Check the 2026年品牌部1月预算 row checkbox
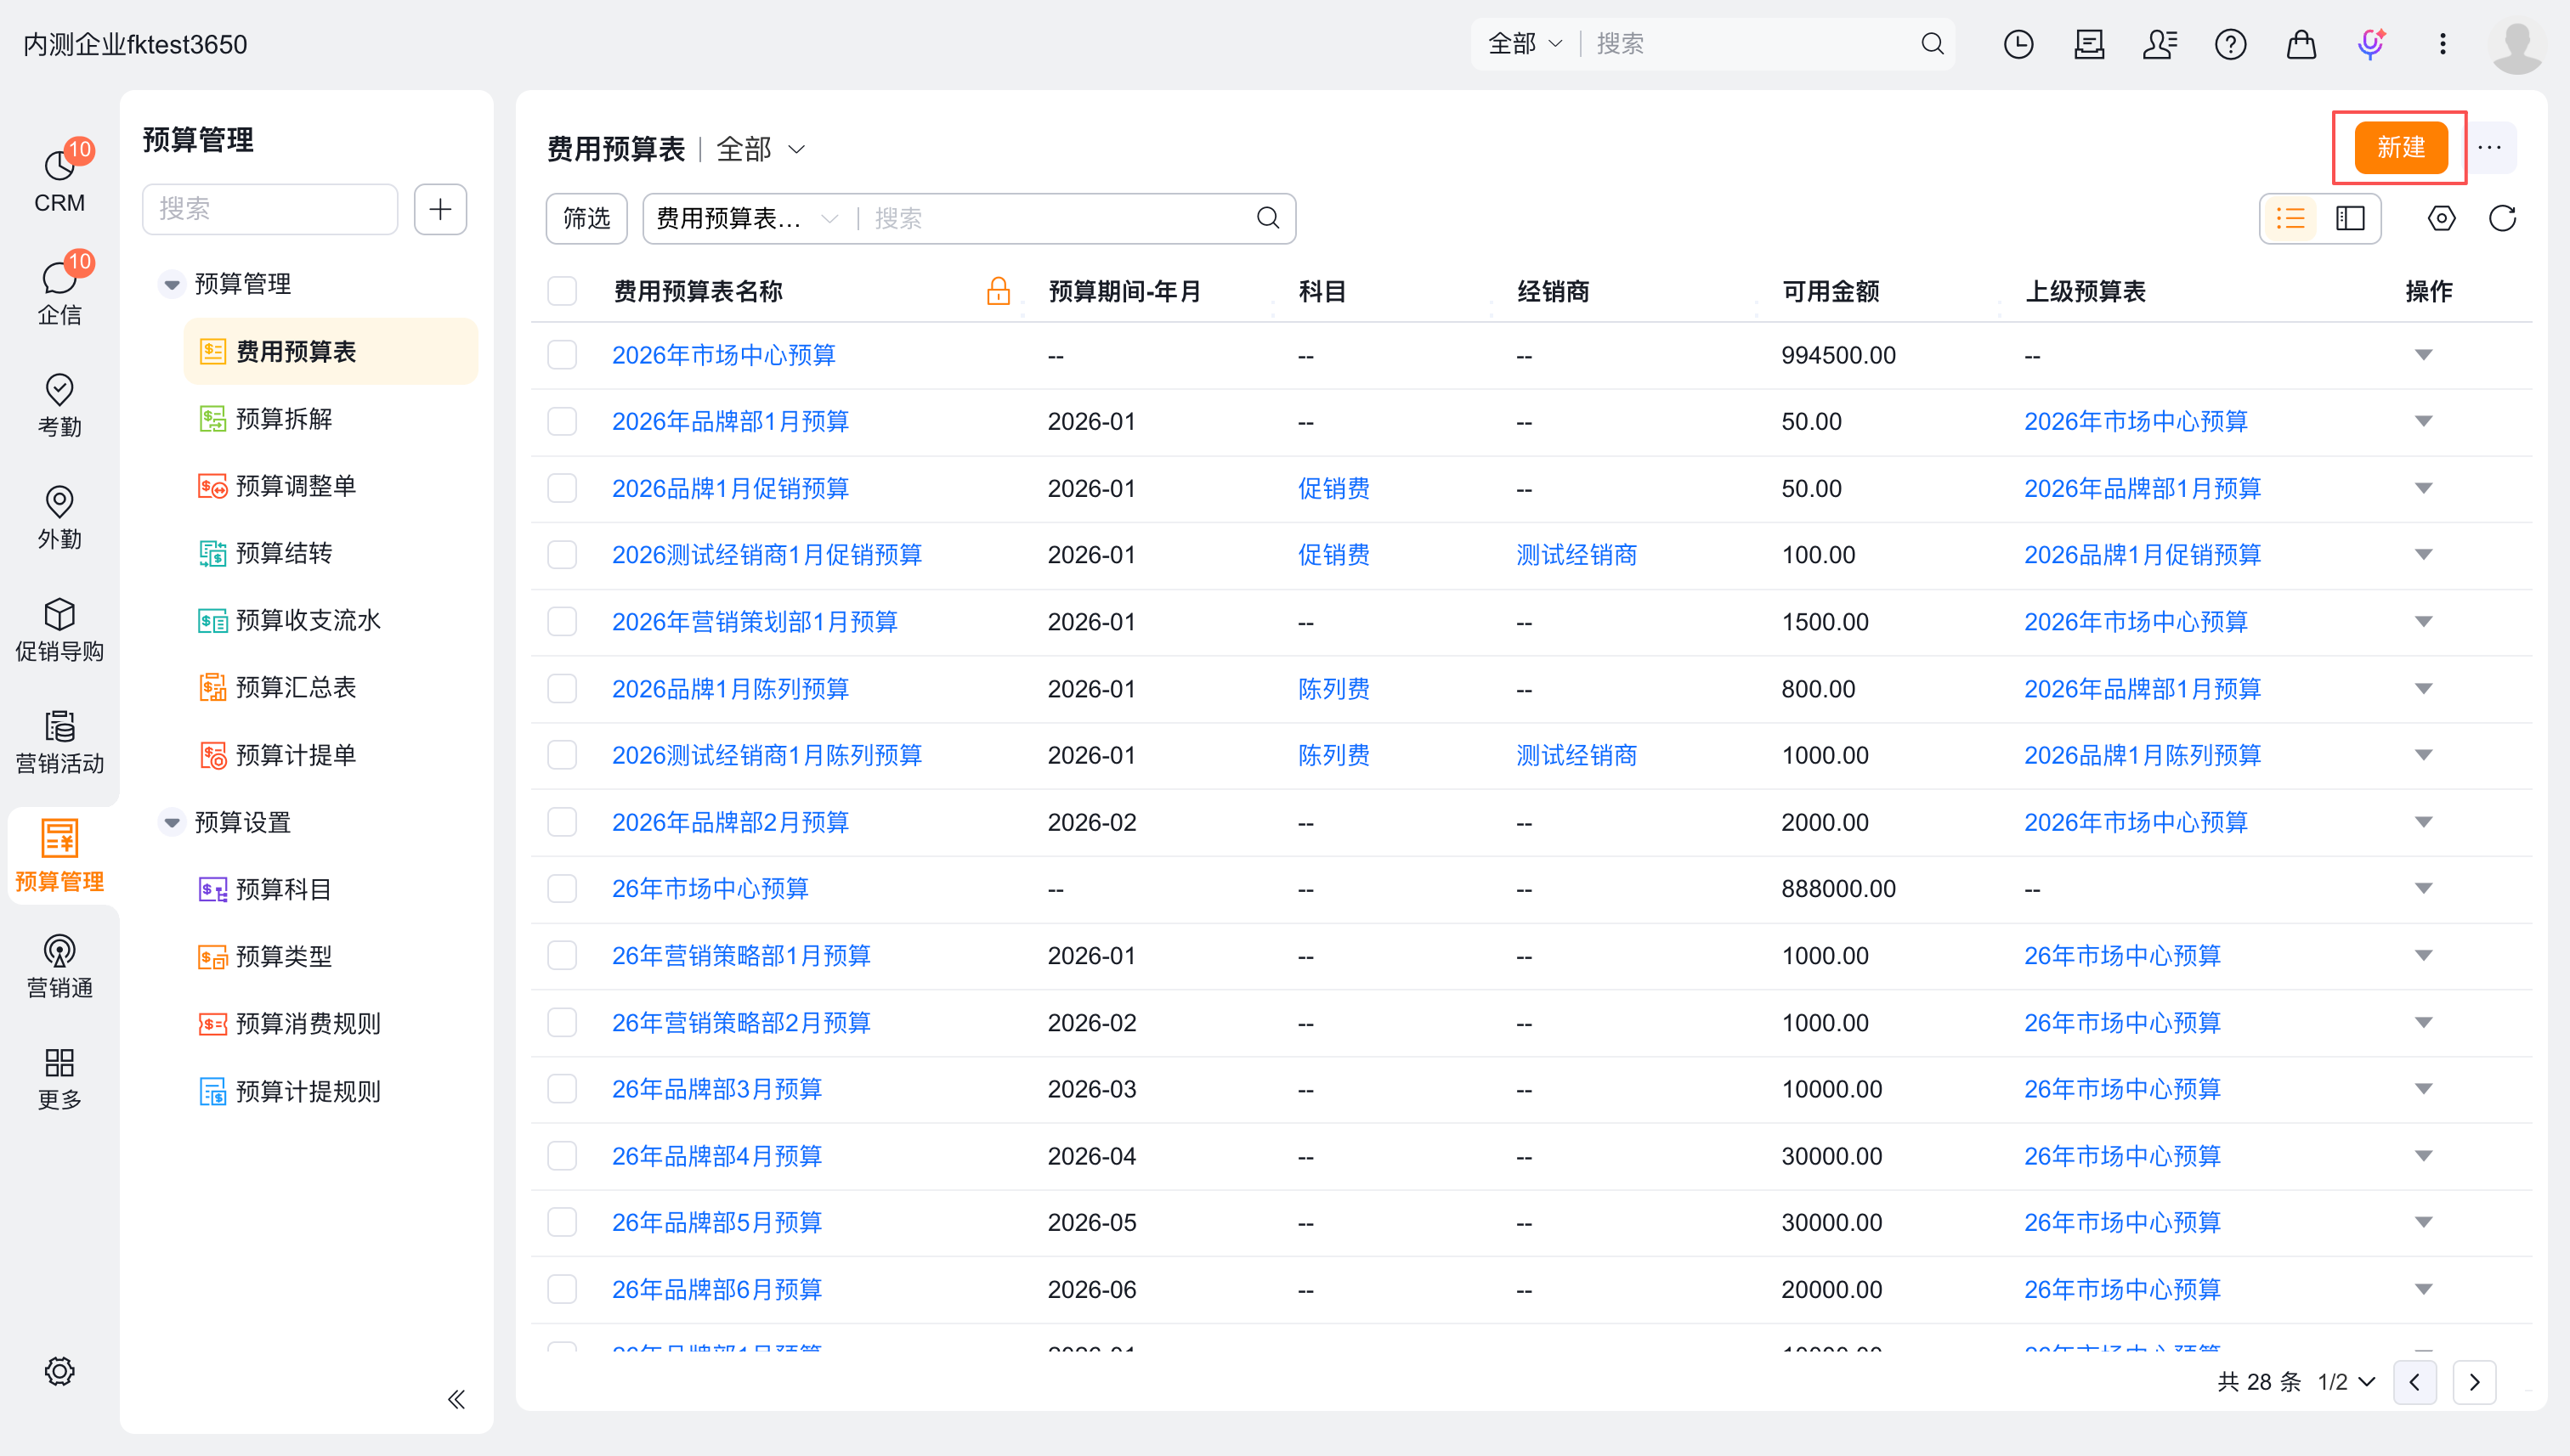 tap(563, 421)
